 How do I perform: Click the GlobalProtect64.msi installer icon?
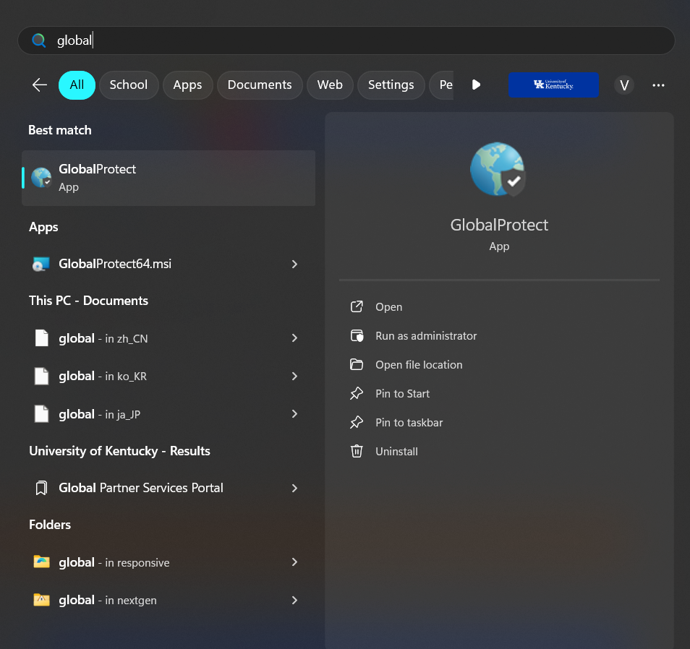41,264
